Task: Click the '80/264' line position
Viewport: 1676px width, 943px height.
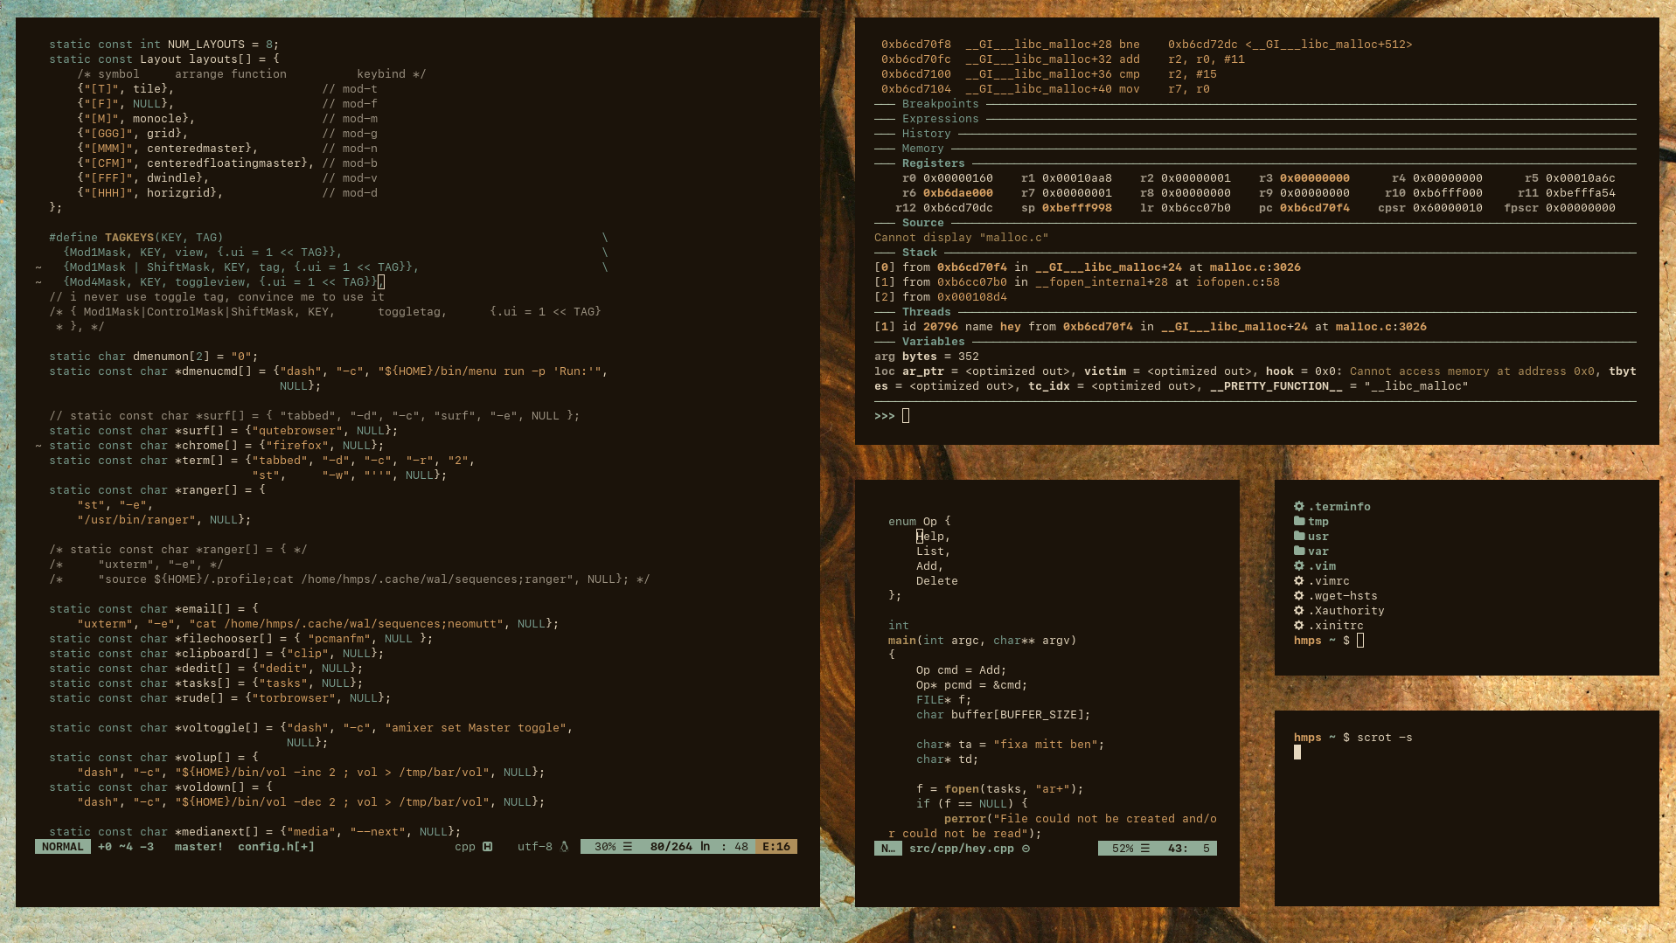Action: point(671,846)
